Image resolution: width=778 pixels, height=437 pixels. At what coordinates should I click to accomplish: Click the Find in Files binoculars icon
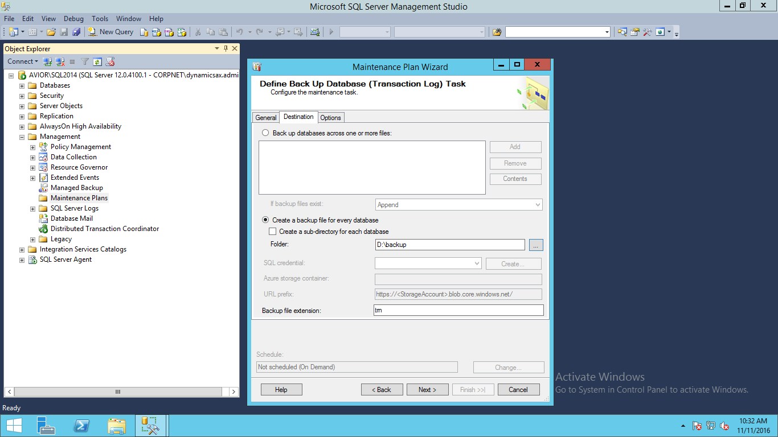(497, 32)
